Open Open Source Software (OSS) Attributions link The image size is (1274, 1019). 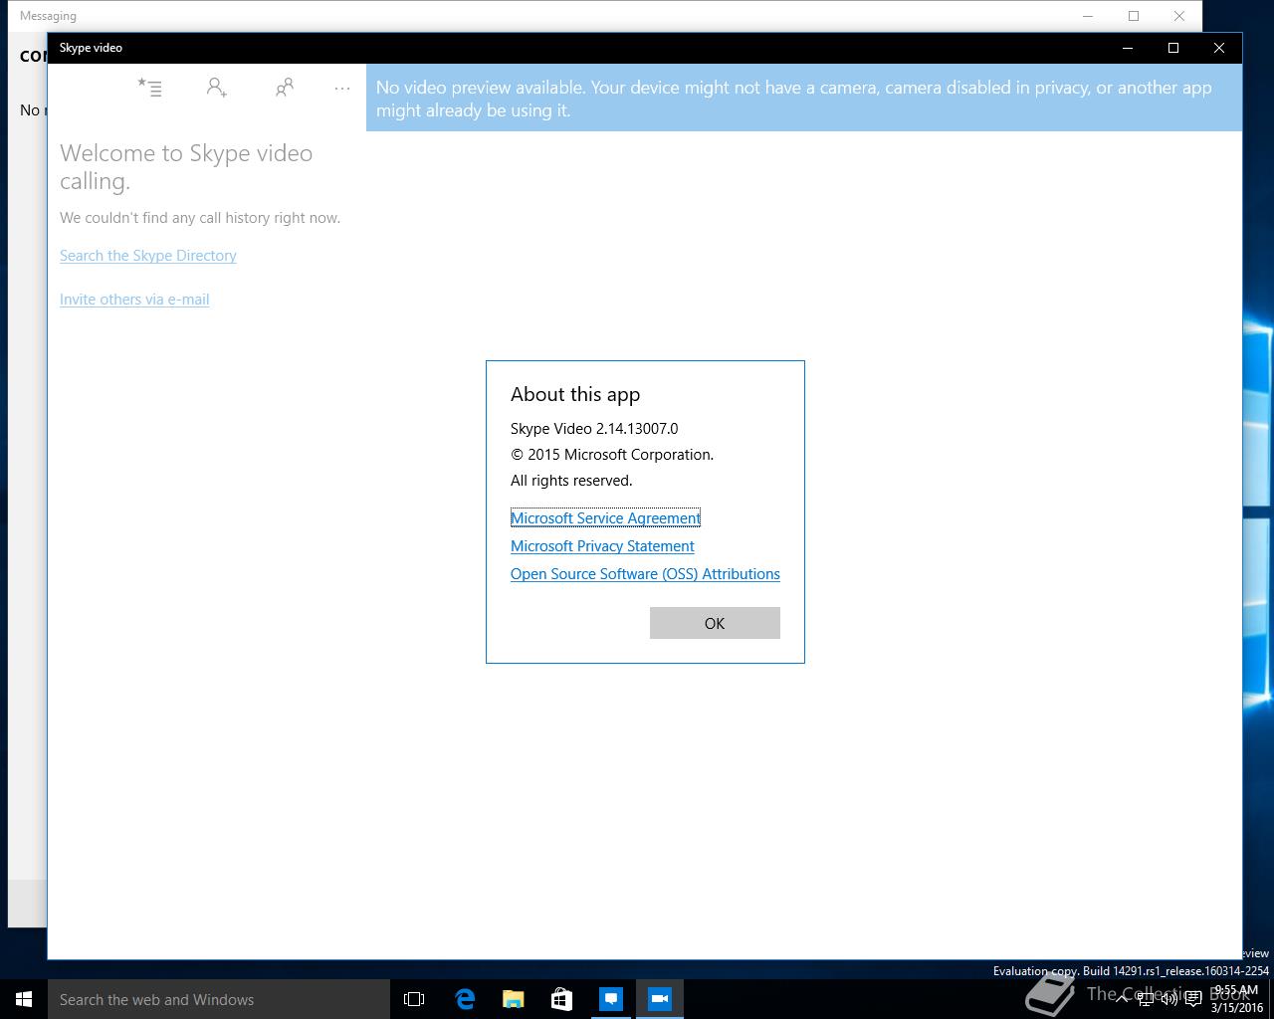tap(645, 573)
